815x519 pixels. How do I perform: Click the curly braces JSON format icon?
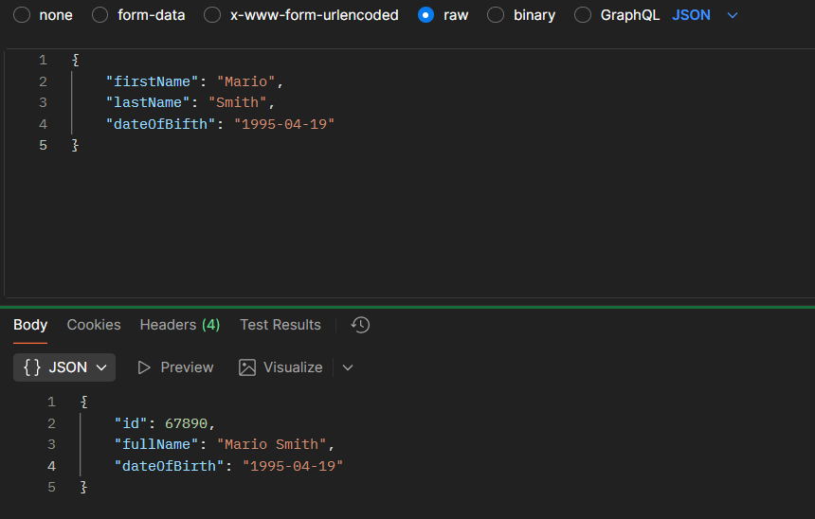31,367
